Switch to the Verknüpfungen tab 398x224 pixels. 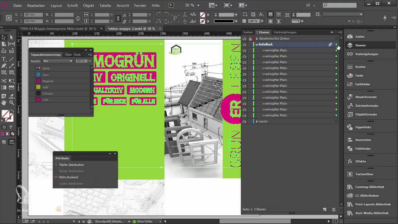point(285,32)
